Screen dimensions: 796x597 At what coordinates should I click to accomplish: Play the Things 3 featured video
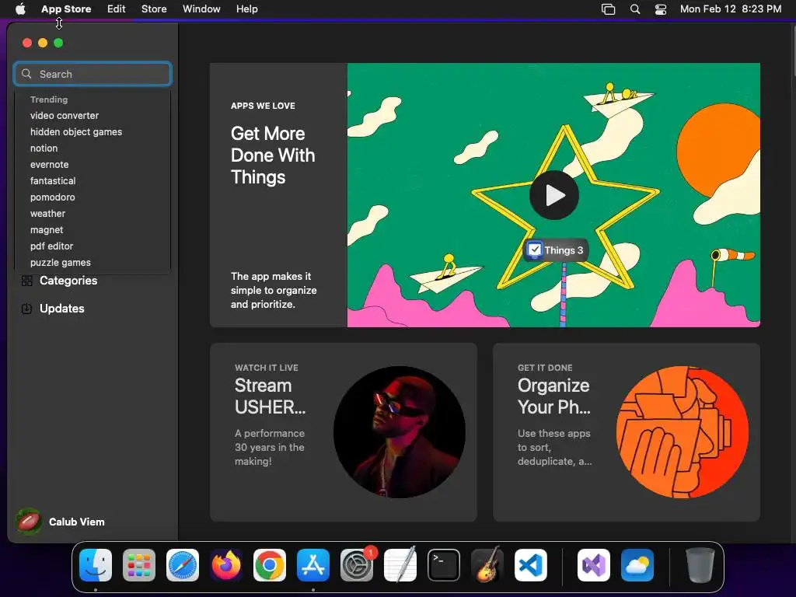pyautogui.click(x=553, y=195)
